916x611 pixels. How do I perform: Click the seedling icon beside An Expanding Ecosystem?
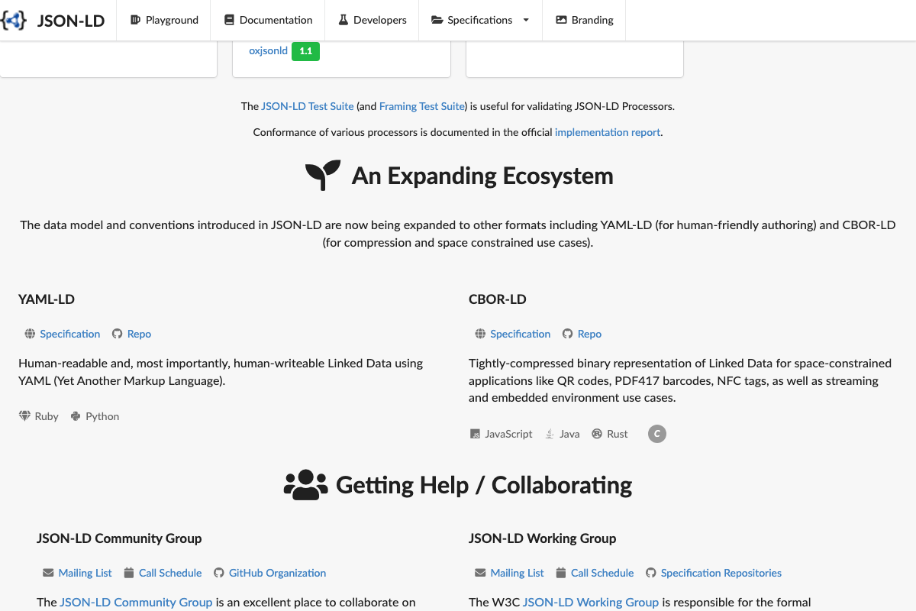point(323,176)
